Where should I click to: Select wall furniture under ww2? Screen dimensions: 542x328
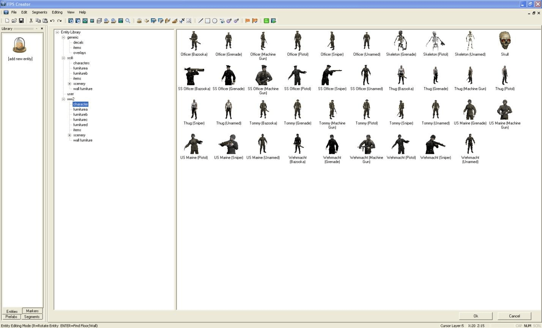click(x=83, y=140)
